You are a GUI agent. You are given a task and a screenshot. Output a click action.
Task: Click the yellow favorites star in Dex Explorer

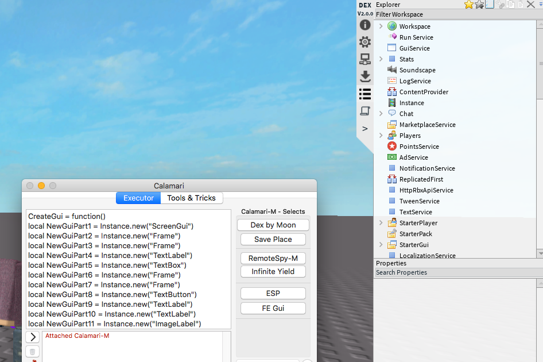click(469, 5)
